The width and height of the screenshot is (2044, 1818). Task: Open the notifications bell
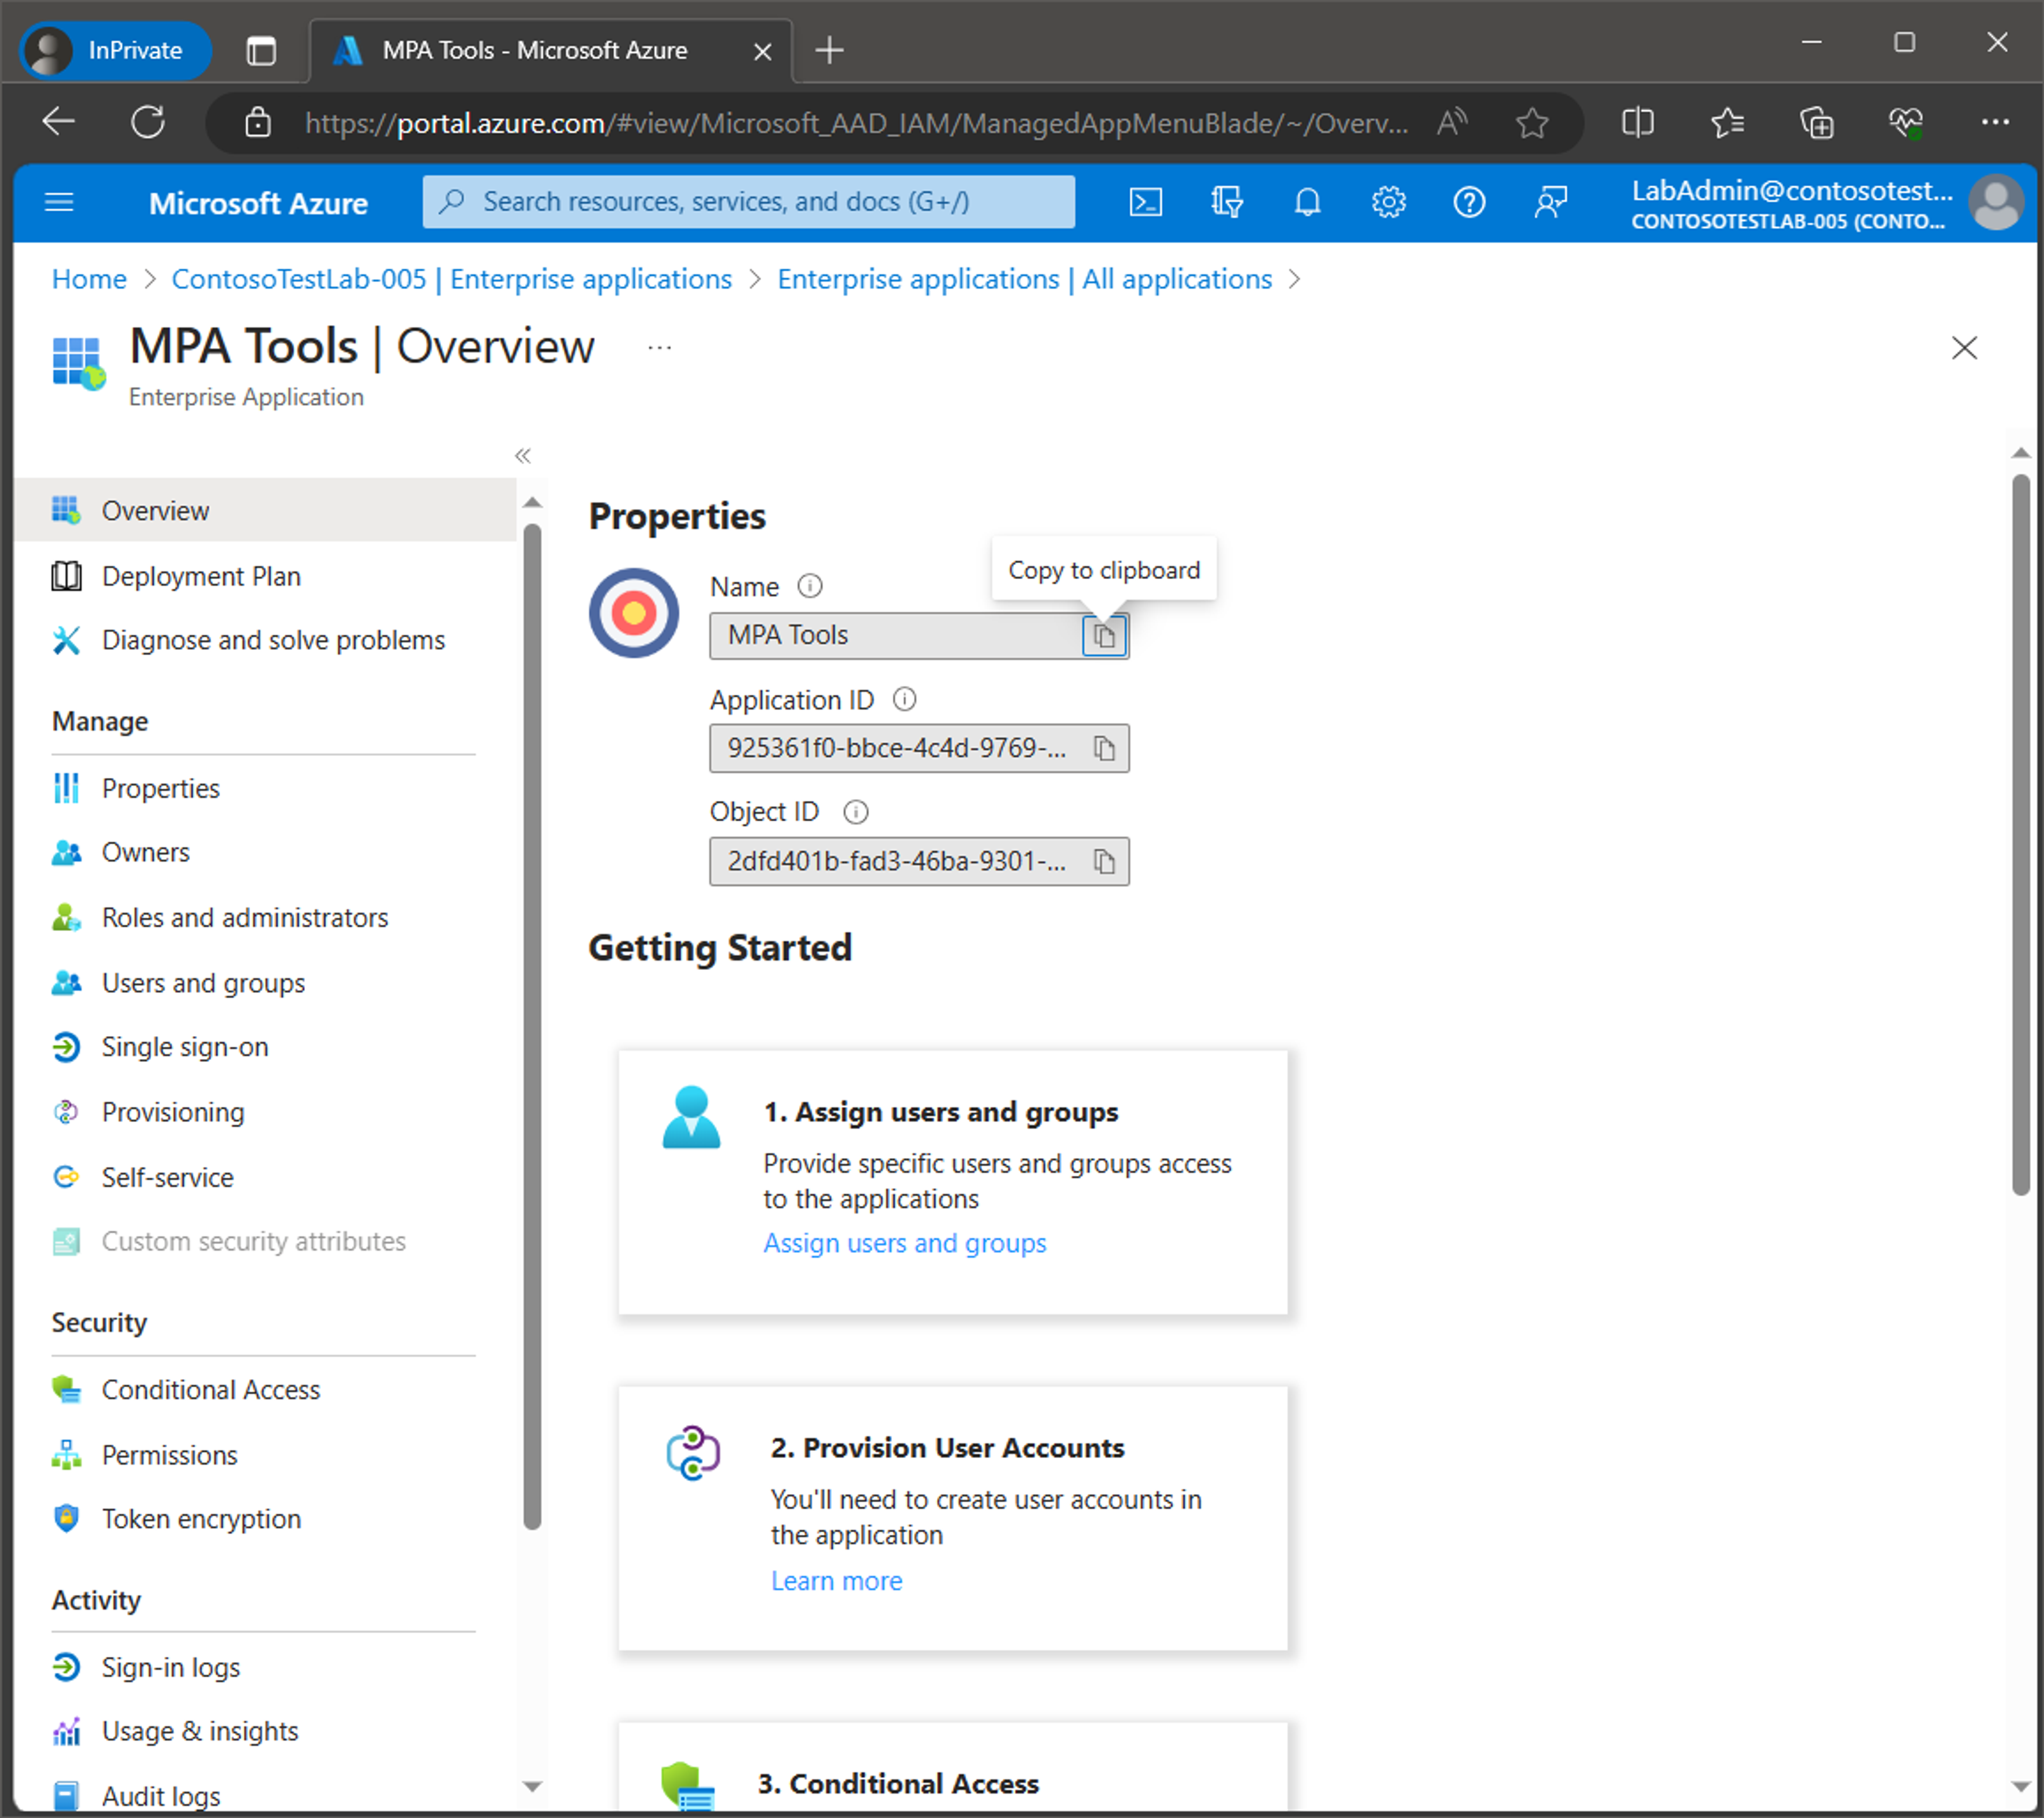(x=1308, y=203)
